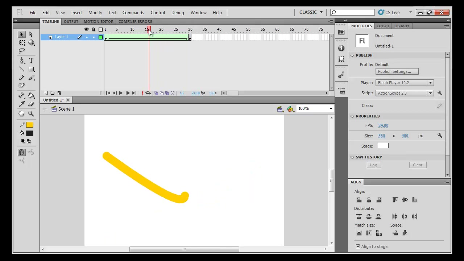Toggle the Snap to Objects magnet
This screenshot has height=261, width=464.
[21, 152]
